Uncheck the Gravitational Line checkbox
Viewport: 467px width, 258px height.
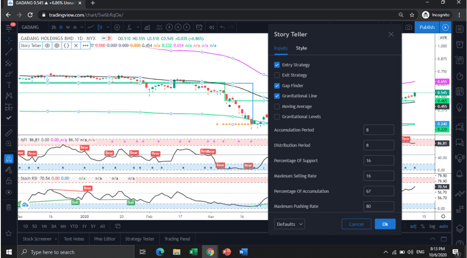(277, 96)
